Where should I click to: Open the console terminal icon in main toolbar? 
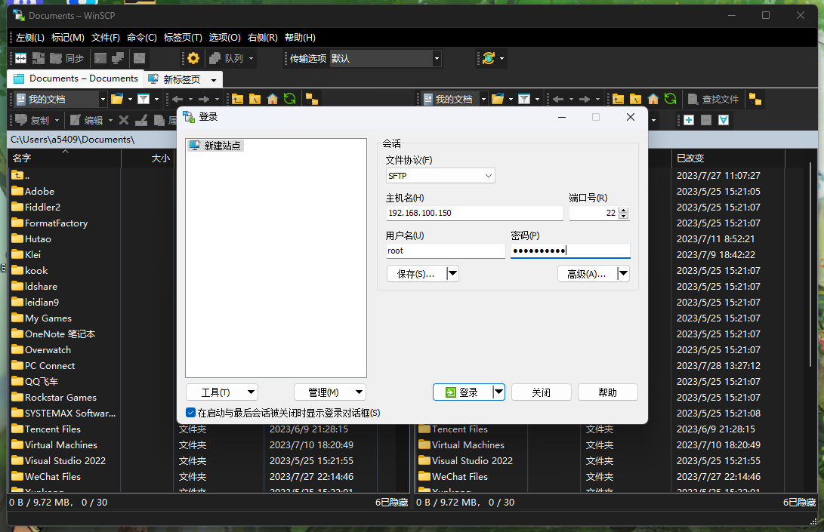(x=100, y=58)
